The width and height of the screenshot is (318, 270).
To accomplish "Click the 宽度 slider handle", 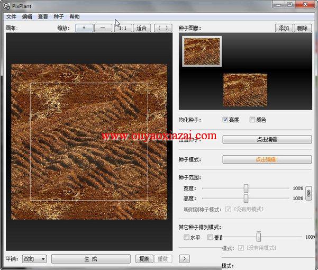I will (246, 188).
